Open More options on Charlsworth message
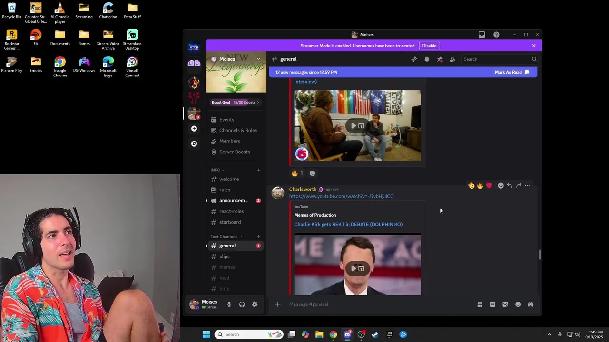The image size is (609, 342). [528, 186]
